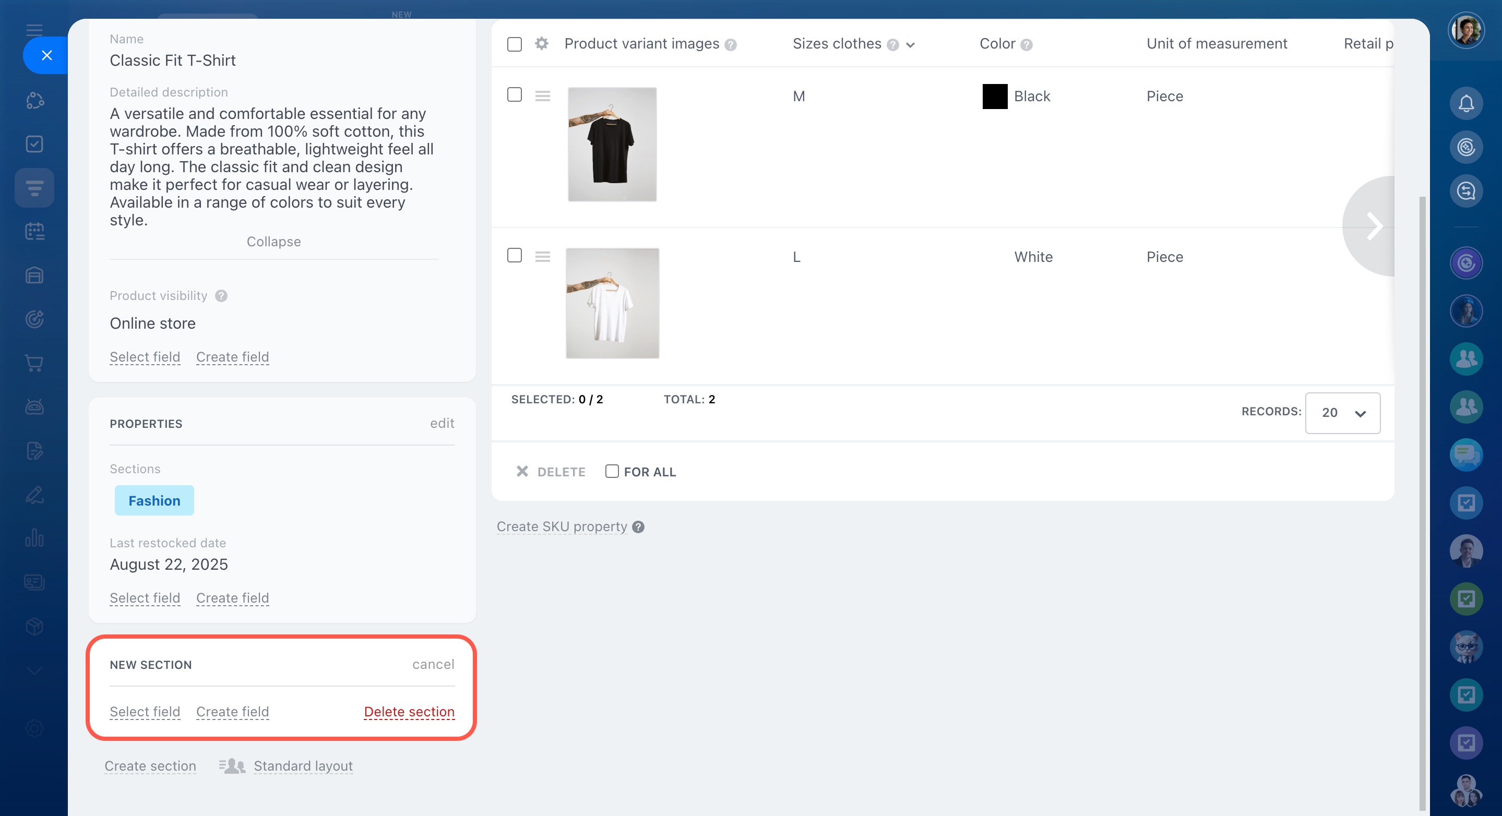The image size is (1502, 816).
Task: Click the Create section link
Action: pyautogui.click(x=150, y=765)
